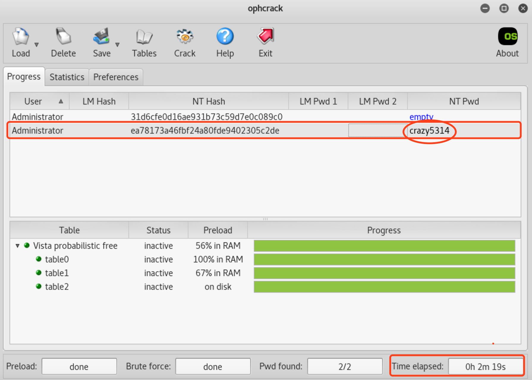Click green status dot for table0

pyautogui.click(x=39, y=259)
